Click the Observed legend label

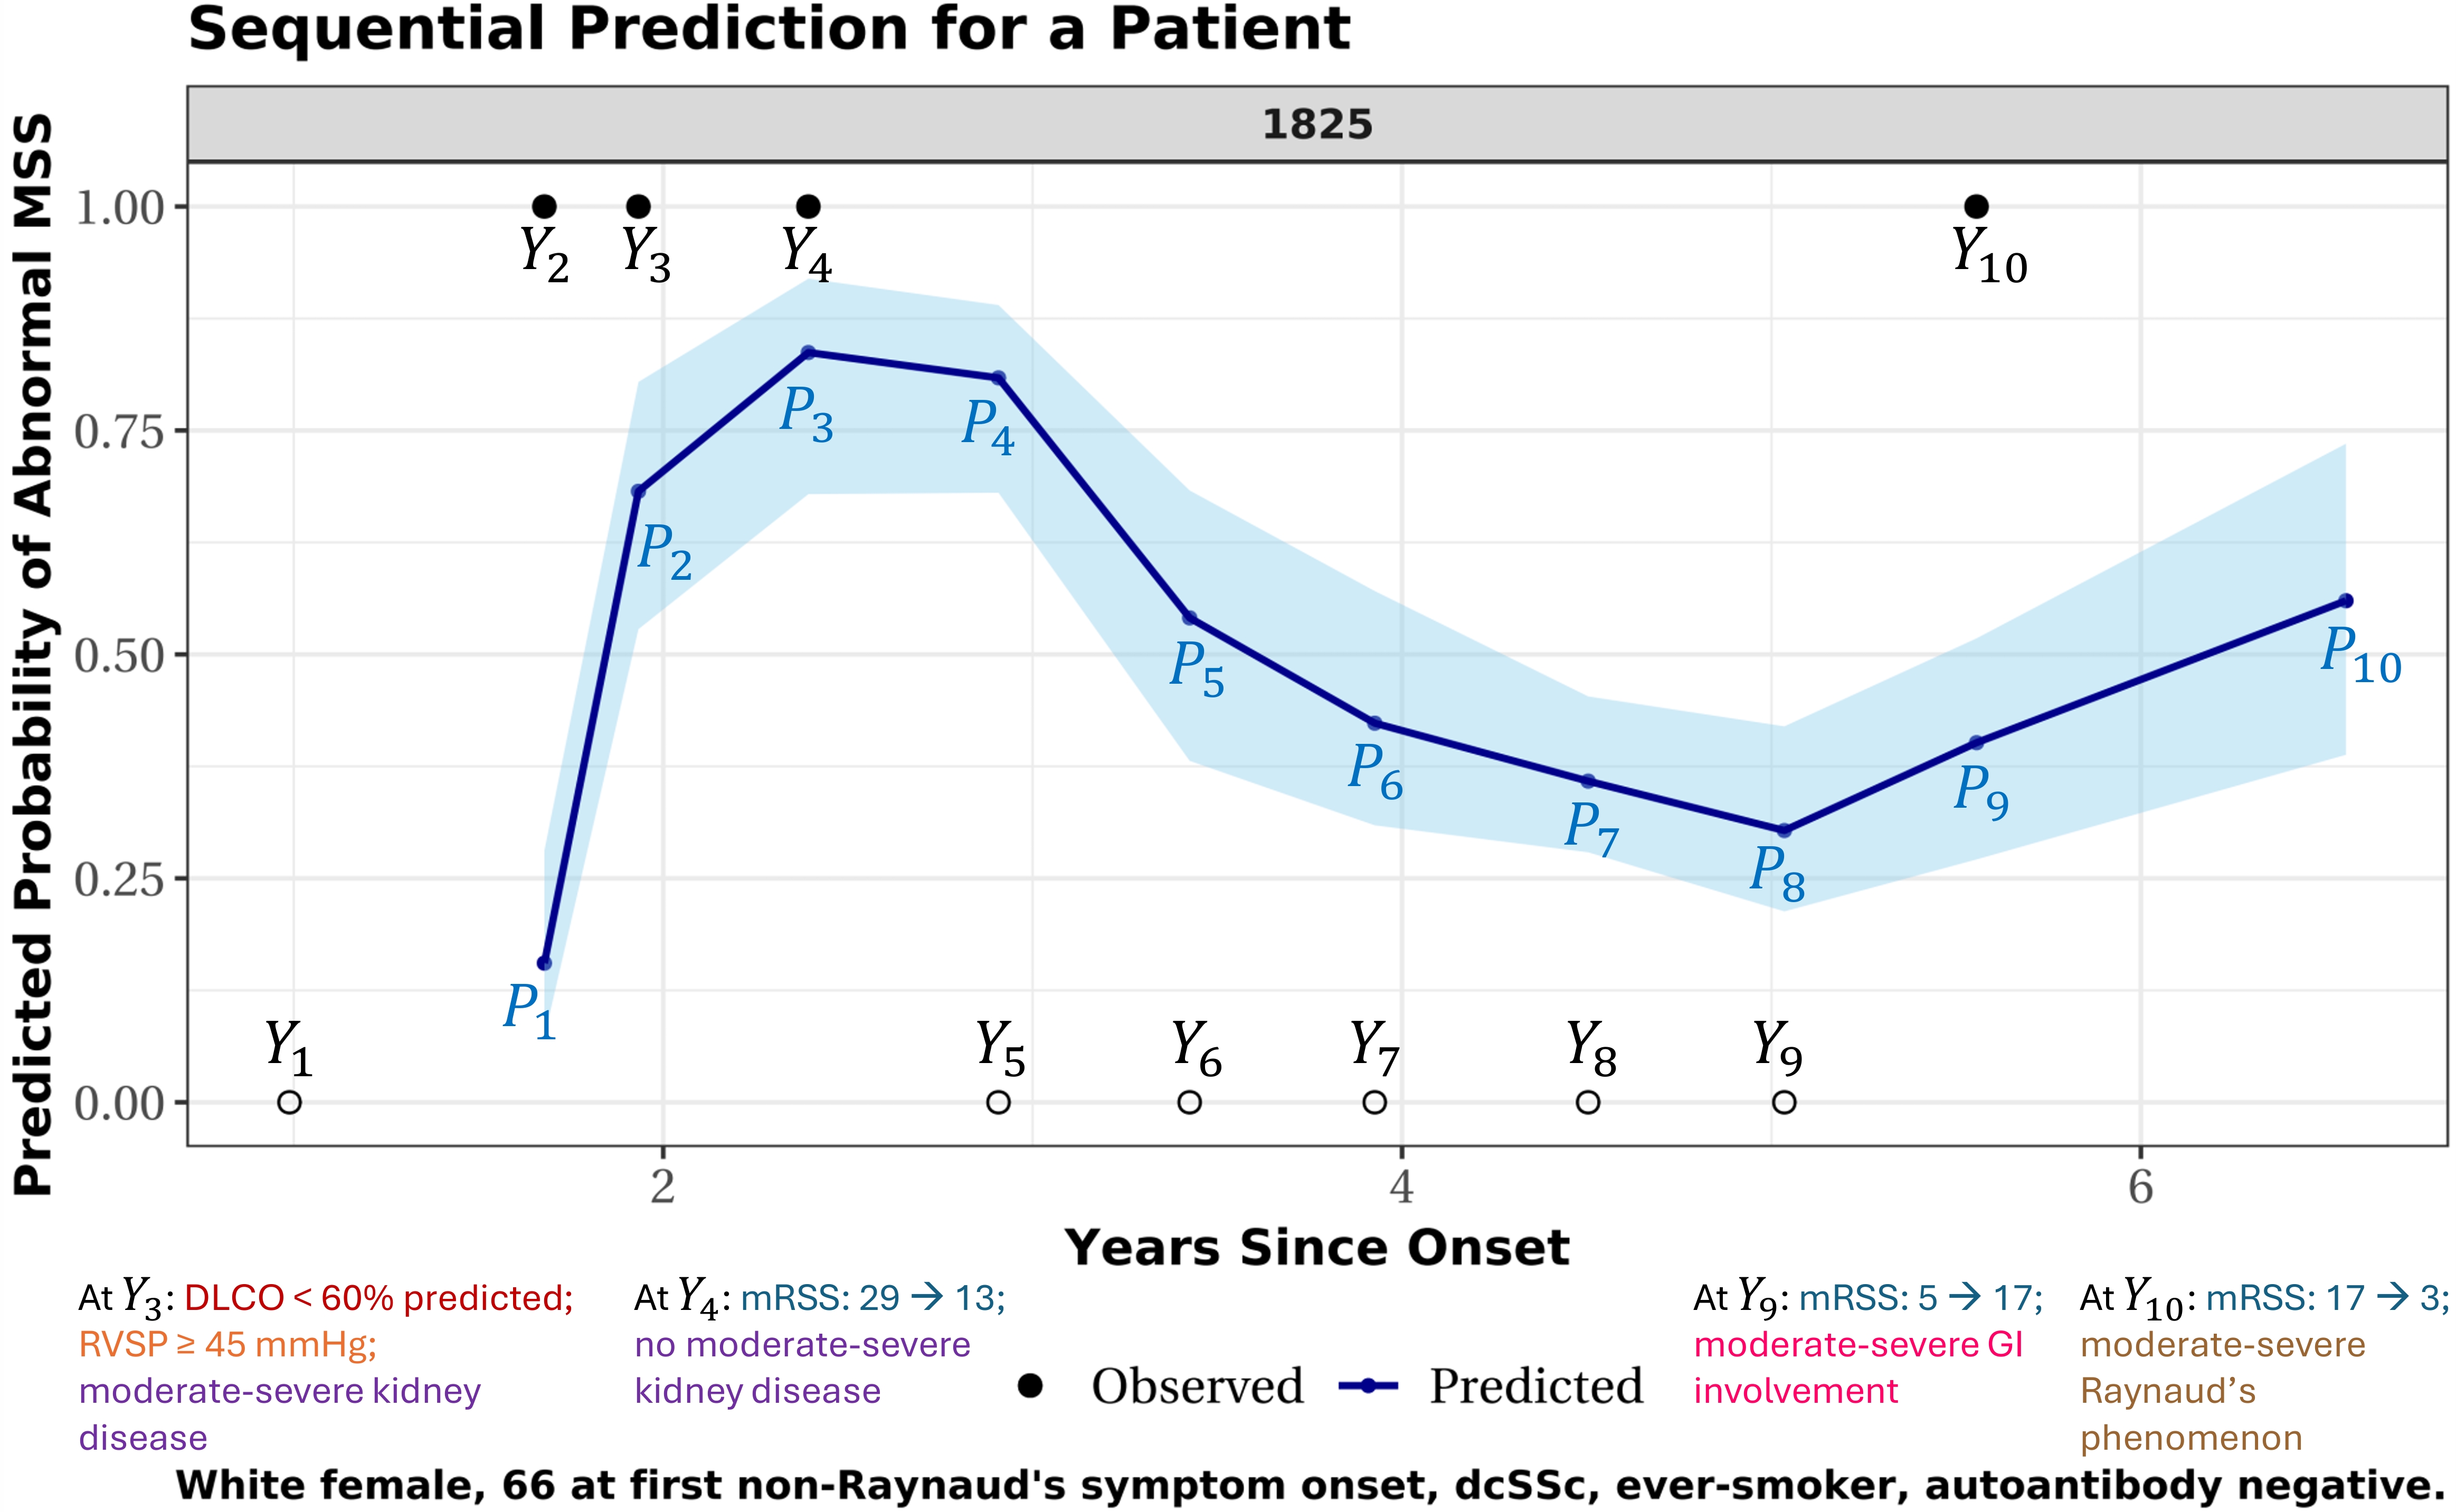(1198, 1386)
